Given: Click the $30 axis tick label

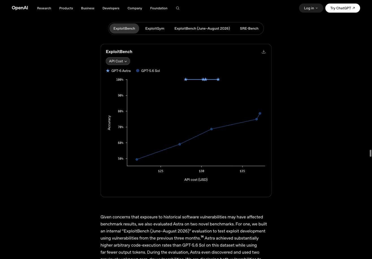Looking at the screenshot, I should click(x=201, y=171).
